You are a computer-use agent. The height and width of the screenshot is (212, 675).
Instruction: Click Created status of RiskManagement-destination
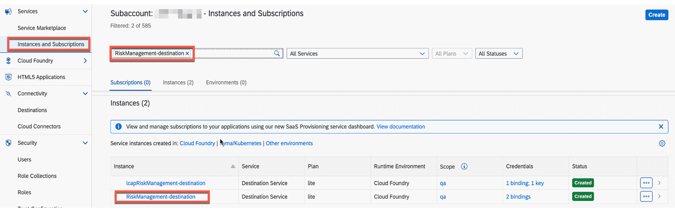coord(583,196)
